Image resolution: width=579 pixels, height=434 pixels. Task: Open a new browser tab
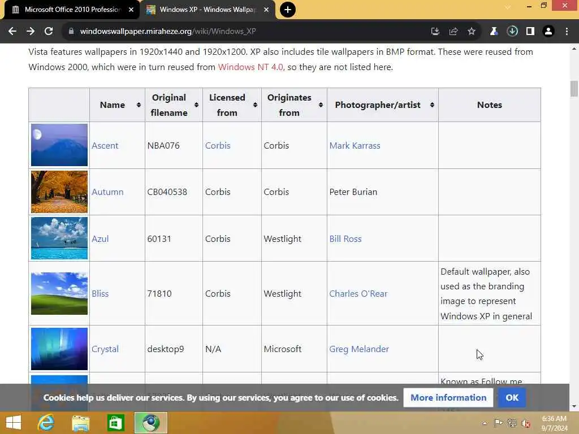[288, 10]
